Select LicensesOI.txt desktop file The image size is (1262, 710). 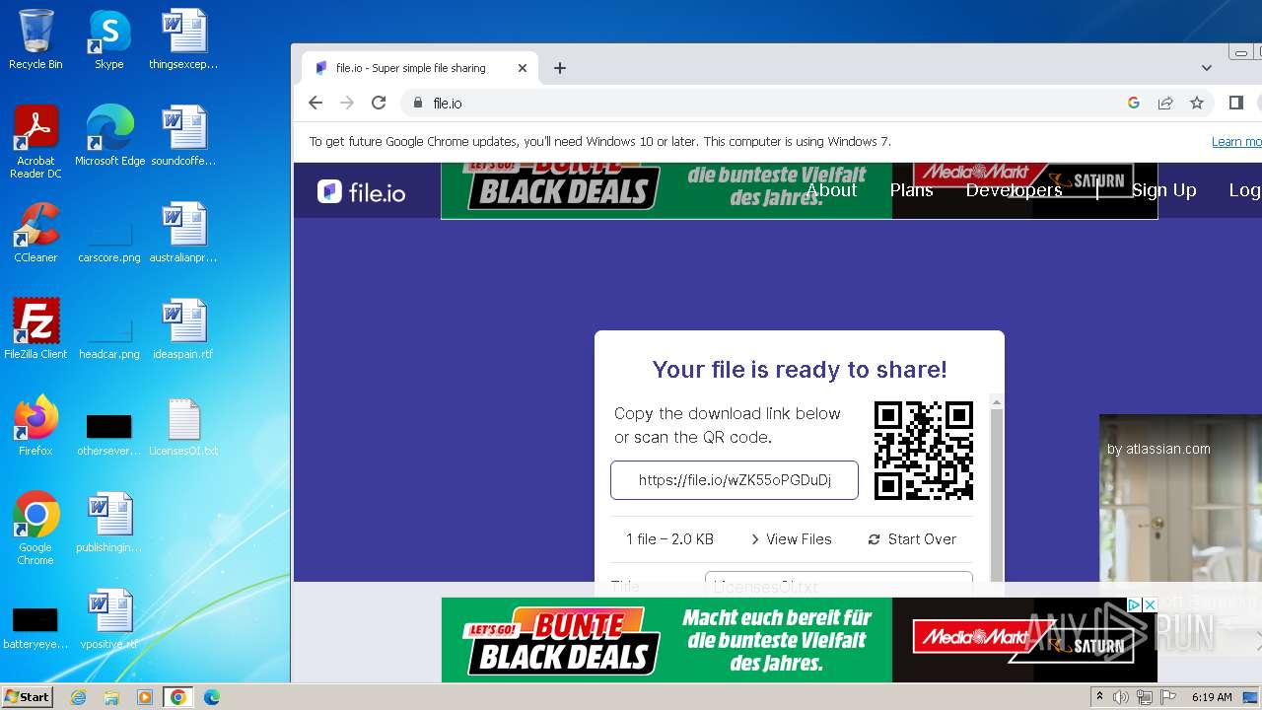[x=183, y=426]
